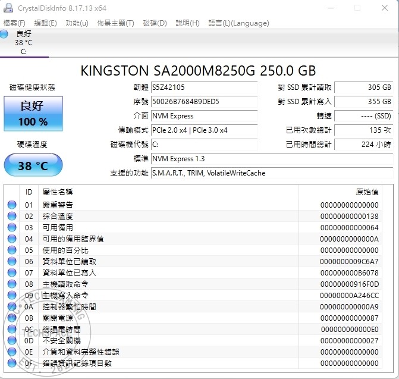Click status orb for attribute 0B 關閉電源
The height and width of the screenshot is (379, 399).
(x=12, y=318)
